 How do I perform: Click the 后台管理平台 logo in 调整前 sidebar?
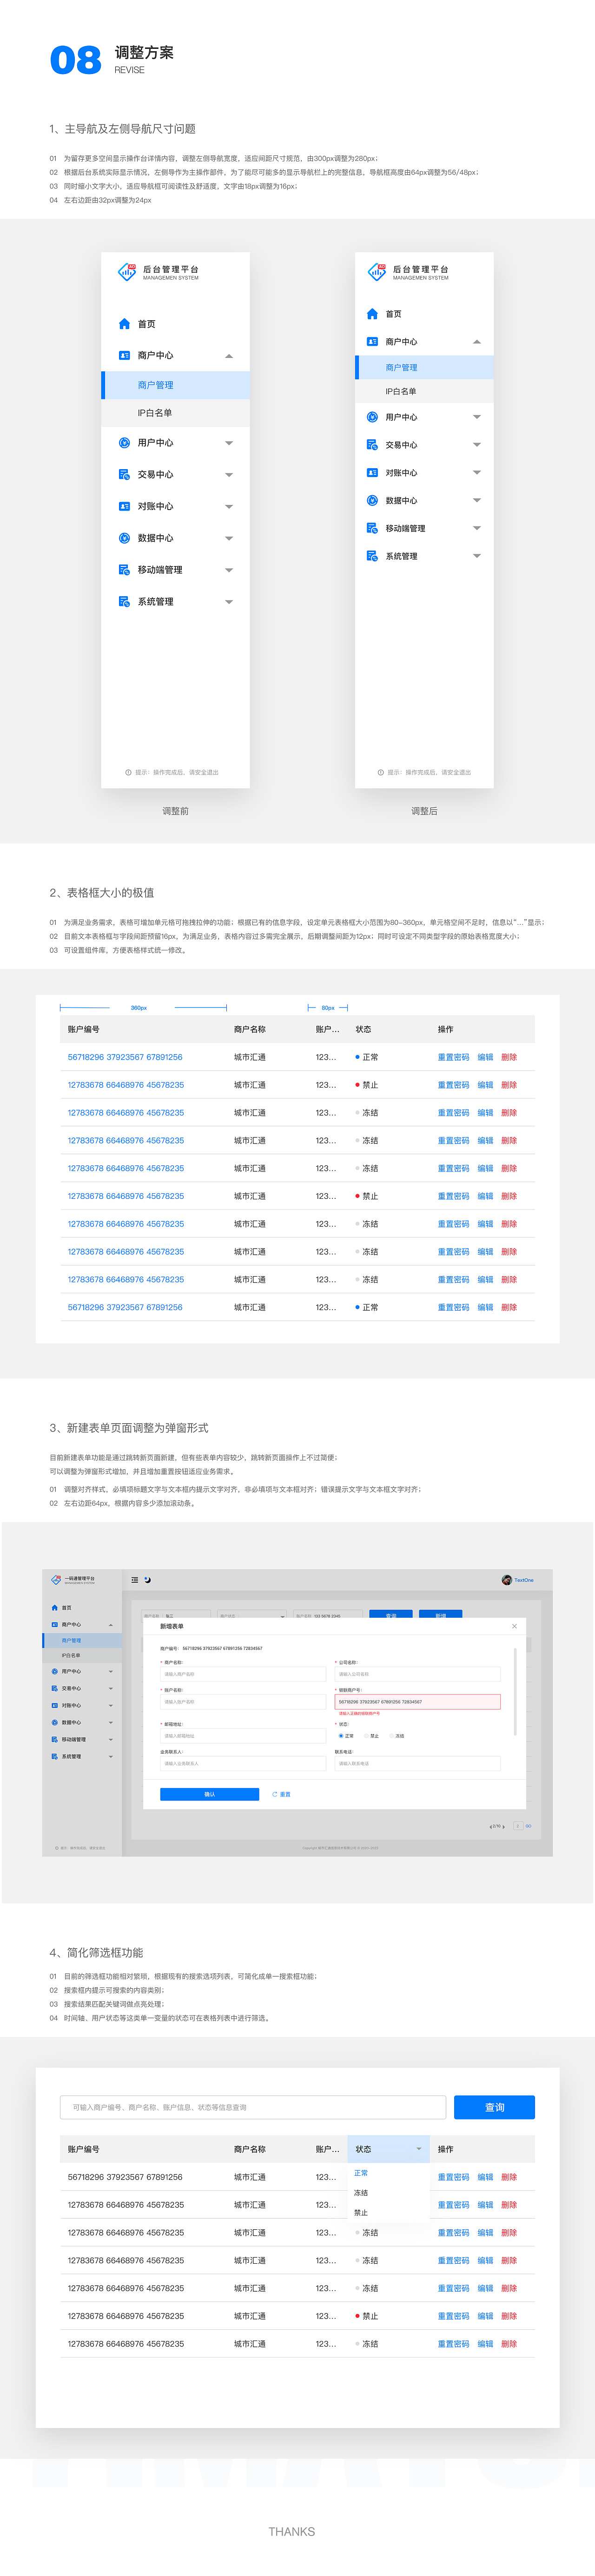click(127, 271)
